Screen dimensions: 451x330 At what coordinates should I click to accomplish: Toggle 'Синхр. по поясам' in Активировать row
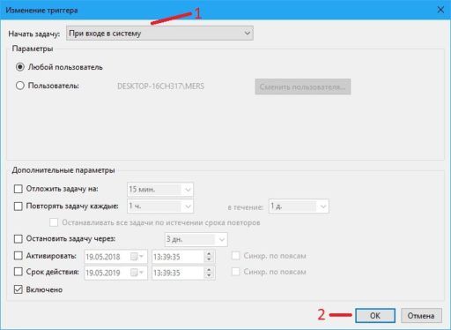236,256
